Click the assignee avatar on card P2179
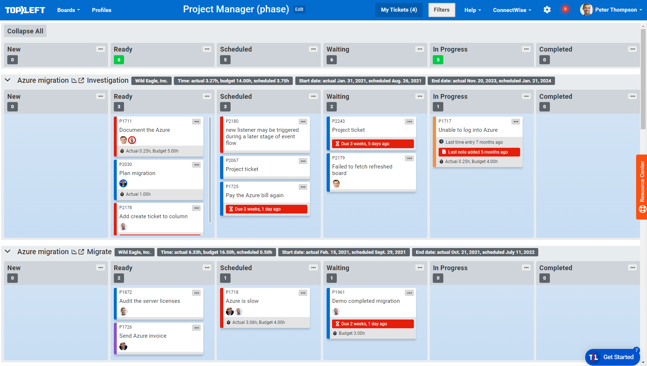The image size is (647, 366). (x=336, y=184)
